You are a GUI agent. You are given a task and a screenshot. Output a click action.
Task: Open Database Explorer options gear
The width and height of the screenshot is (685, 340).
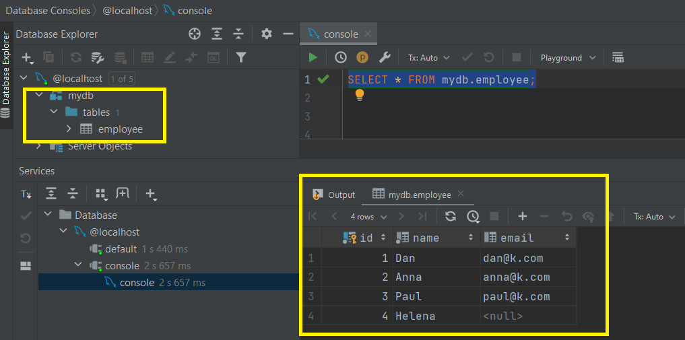click(267, 34)
